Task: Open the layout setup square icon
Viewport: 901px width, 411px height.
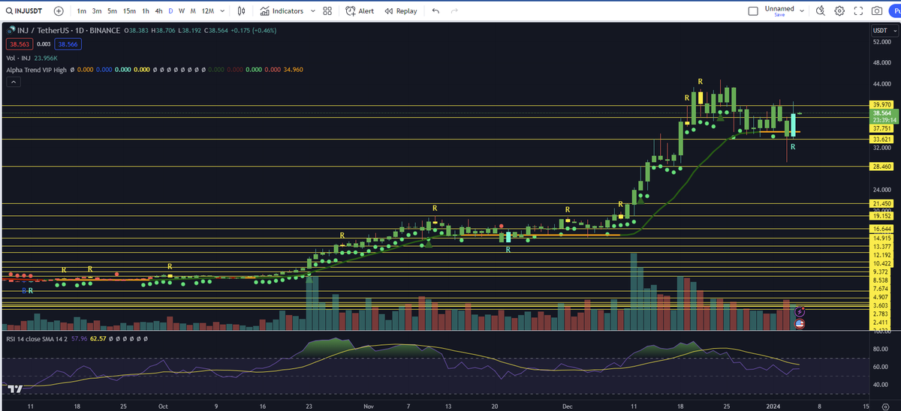Action: 754,11
